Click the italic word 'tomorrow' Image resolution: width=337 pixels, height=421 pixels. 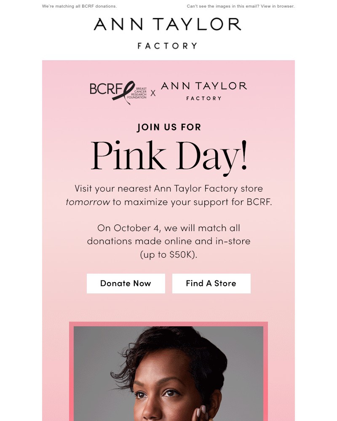[88, 202]
